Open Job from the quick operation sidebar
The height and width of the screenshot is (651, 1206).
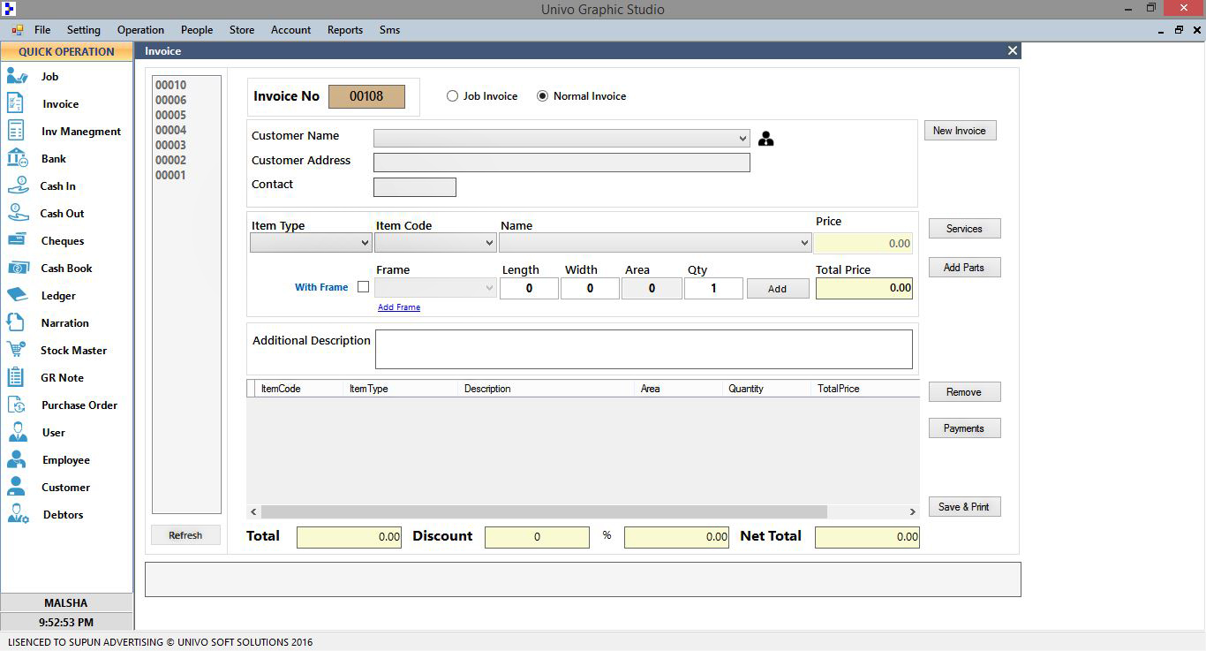(49, 77)
